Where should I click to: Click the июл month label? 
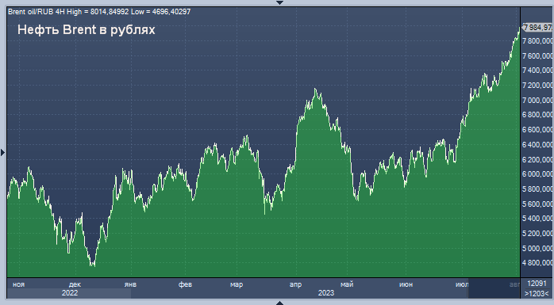[461, 284]
